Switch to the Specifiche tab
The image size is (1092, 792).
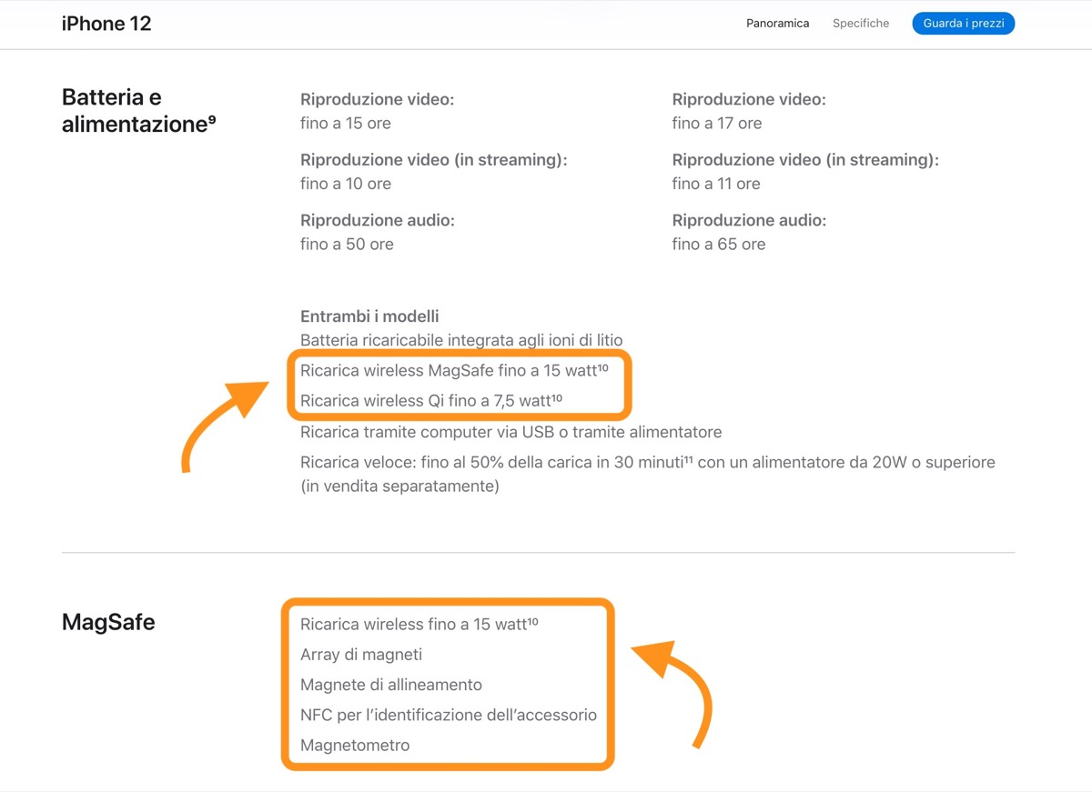point(860,24)
